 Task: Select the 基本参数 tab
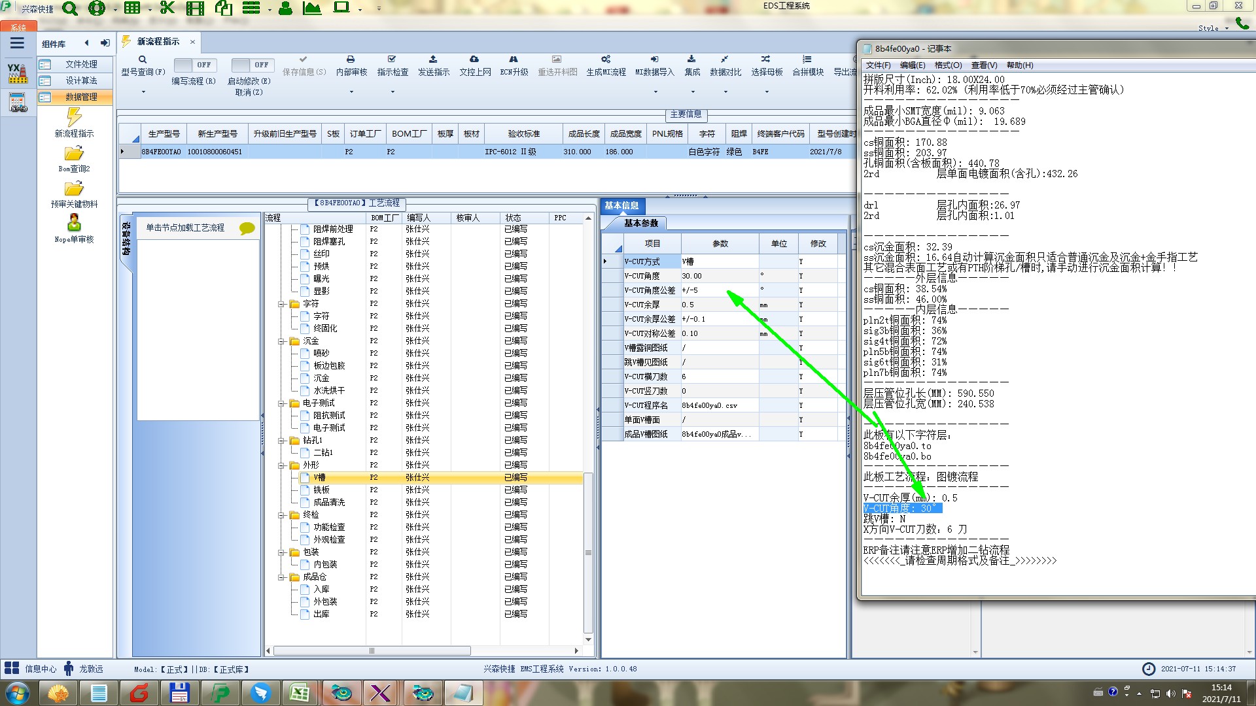tap(641, 224)
